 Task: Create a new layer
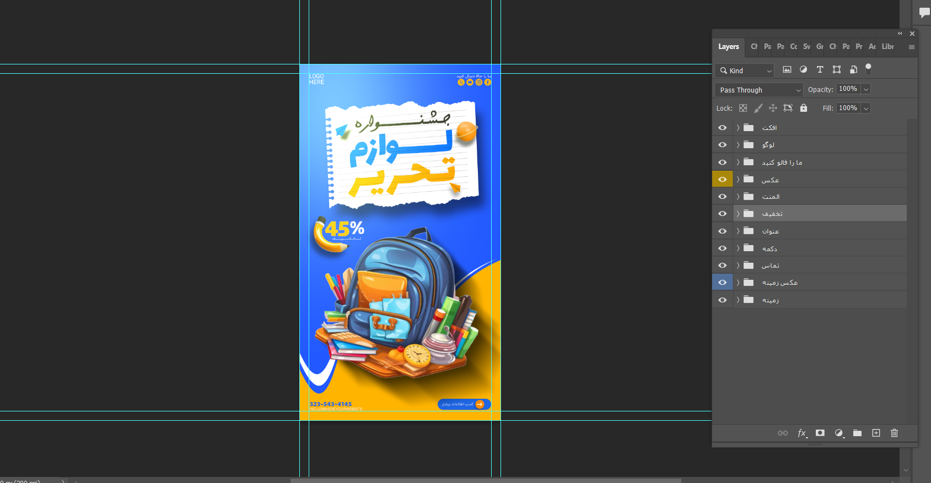coord(876,433)
